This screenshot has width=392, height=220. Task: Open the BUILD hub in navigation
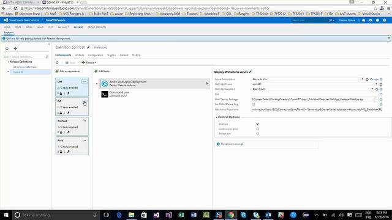pyautogui.click(x=40, y=28)
